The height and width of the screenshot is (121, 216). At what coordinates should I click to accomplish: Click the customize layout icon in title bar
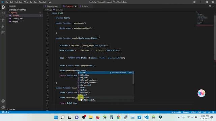point(194,2)
